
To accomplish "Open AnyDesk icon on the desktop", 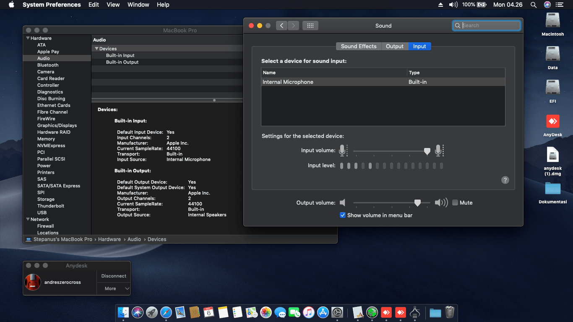I will click(x=552, y=122).
